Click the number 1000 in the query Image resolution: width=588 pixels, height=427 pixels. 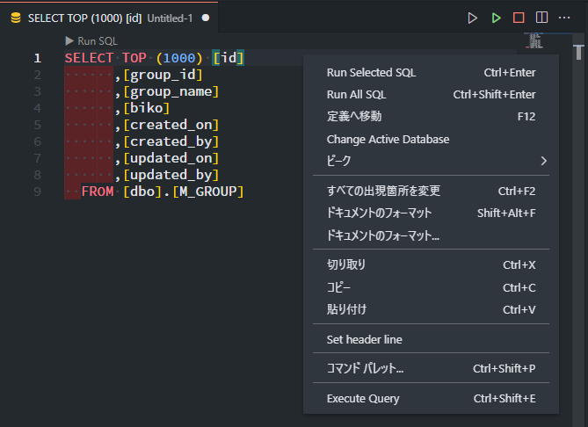pyautogui.click(x=179, y=58)
